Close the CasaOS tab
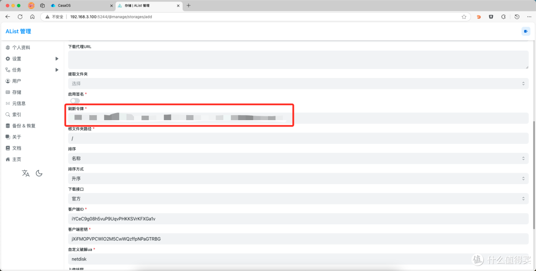Image resolution: width=536 pixels, height=271 pixels. tap(112, 6)
